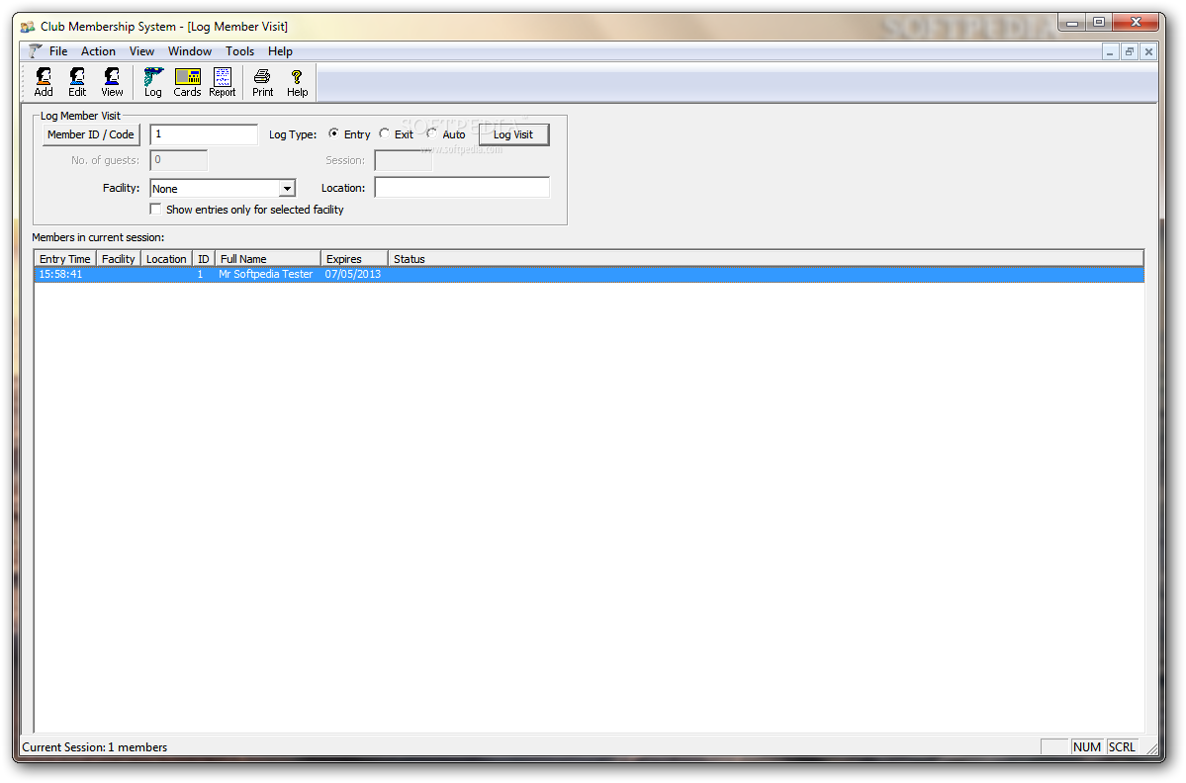Open the Action menu
Viewport: 1186px width, 783px height.
coord(98,51)
